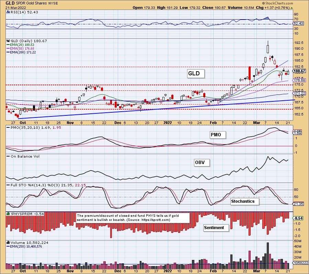Click the PMO(35,20,10) legend label

[34, 127]
